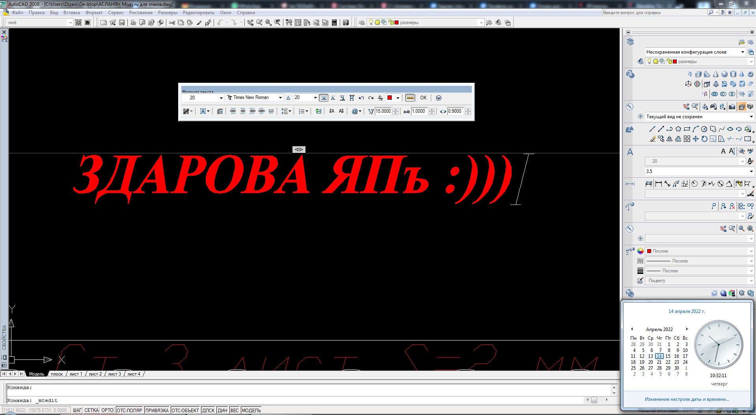Open the calculator icon in toolbar
This screenshot has width=756, height=415.
coord(334,22)
